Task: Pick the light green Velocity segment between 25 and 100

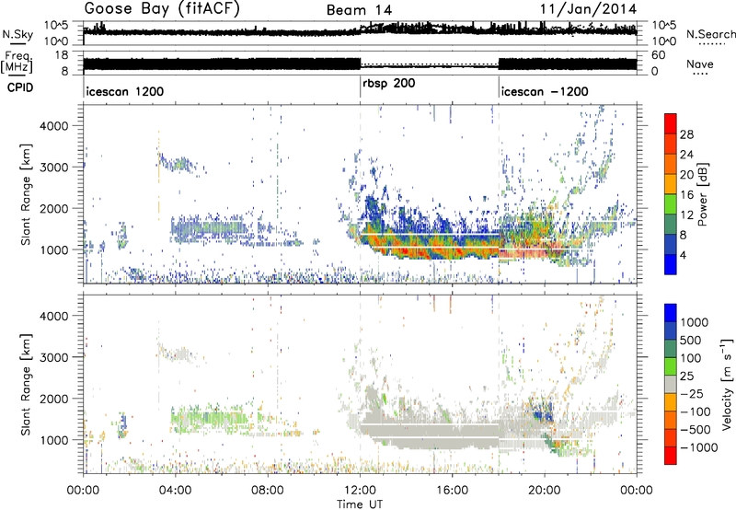Action: [x=671, y=366]
